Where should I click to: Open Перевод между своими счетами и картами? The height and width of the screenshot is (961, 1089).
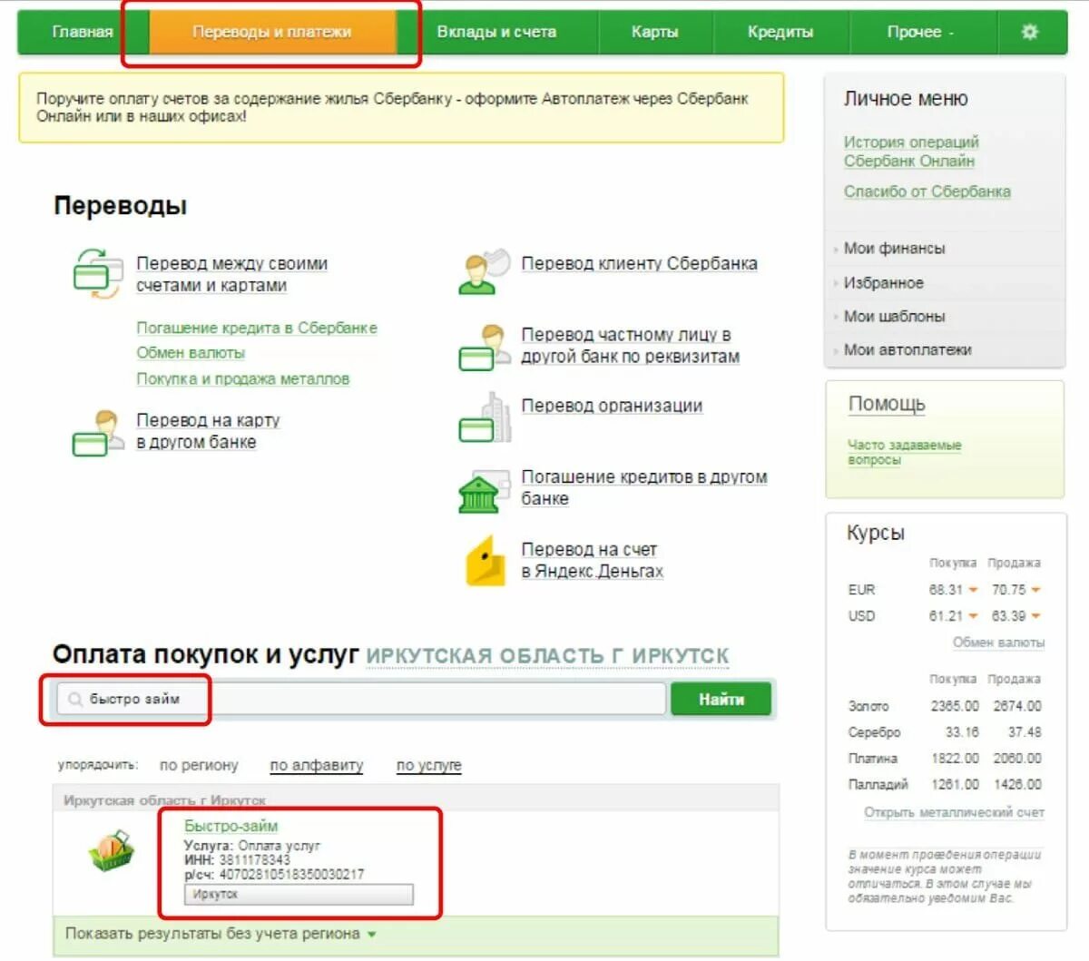click(231, 274)
